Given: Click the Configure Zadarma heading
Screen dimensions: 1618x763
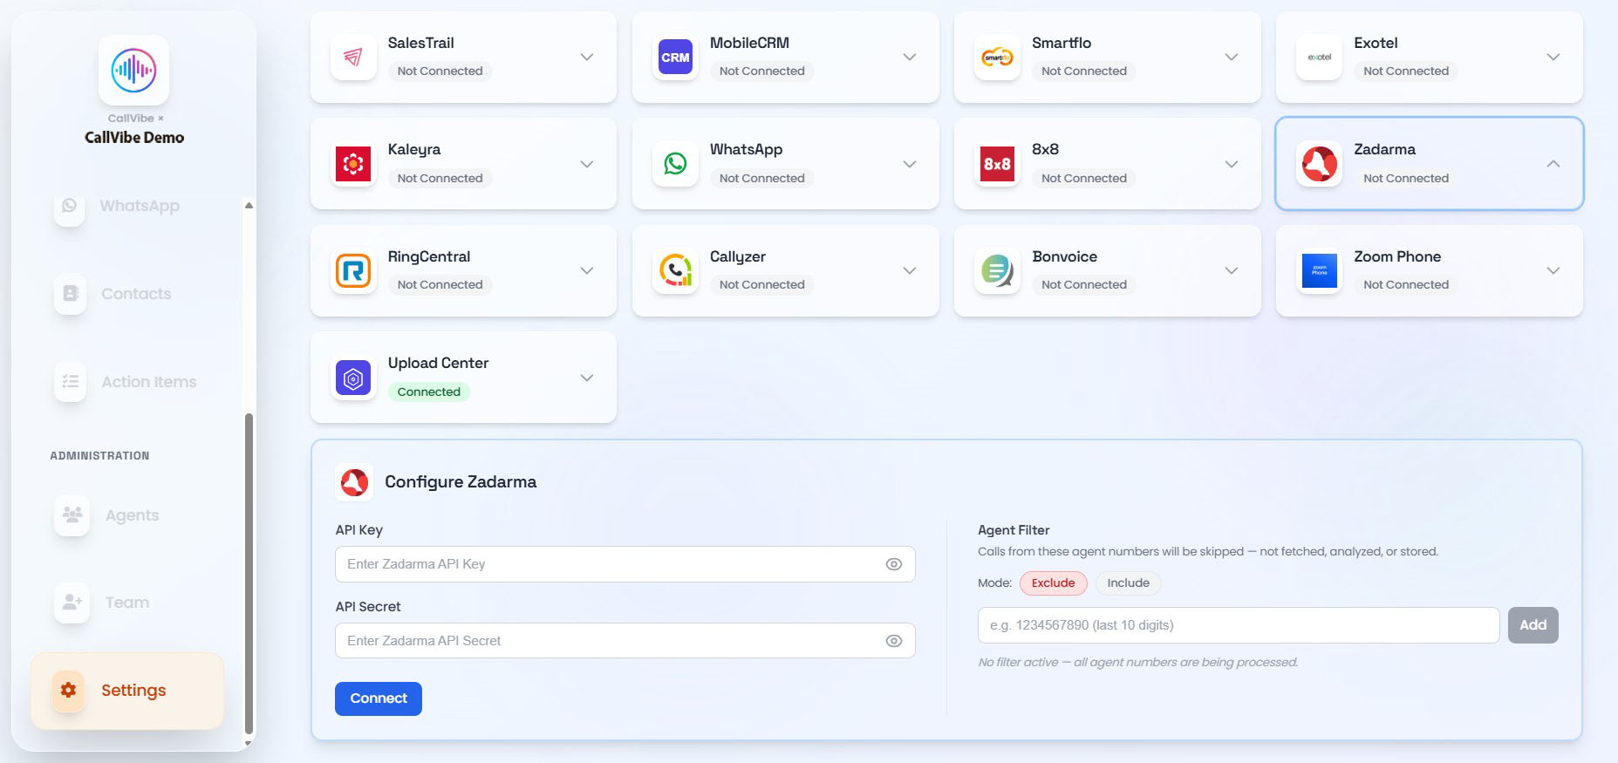Looking at the screenshot, I should [x=461, y=482].
